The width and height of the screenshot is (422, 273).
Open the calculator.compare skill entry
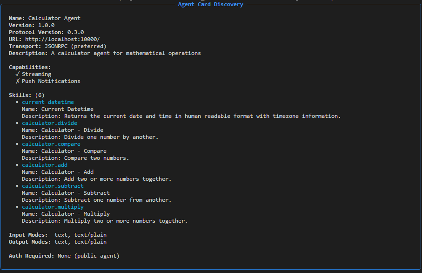pos(51,144)
